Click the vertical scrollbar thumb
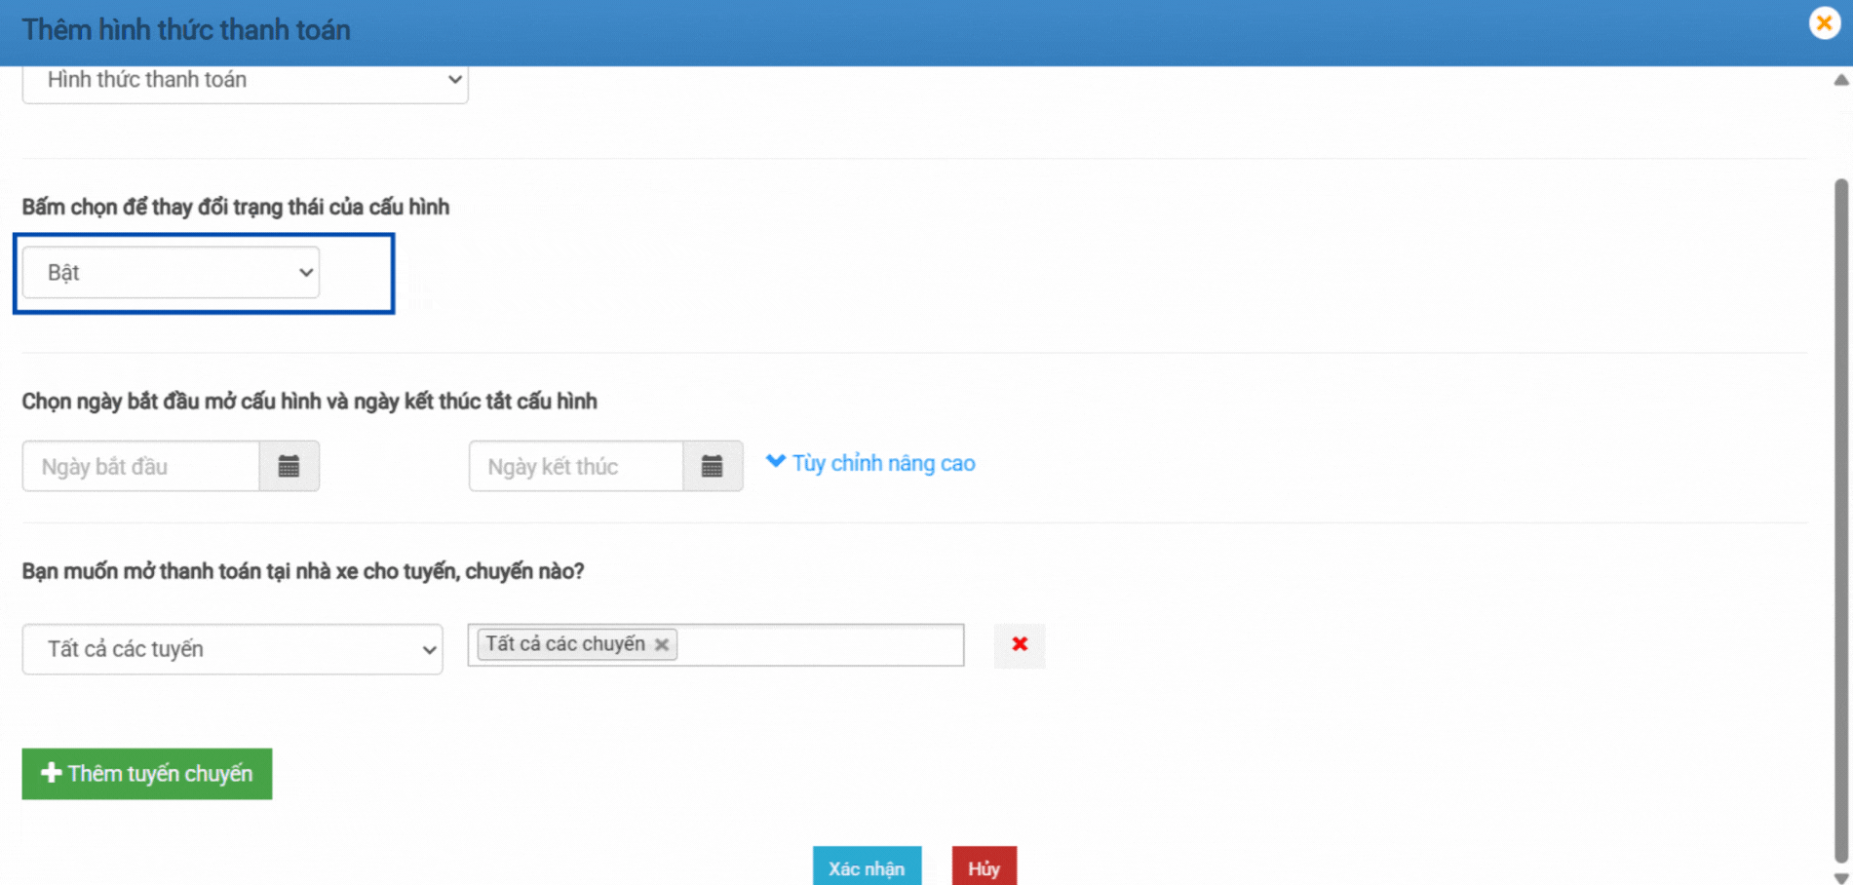The image size is (1853, 885). tap(1841, 517)
